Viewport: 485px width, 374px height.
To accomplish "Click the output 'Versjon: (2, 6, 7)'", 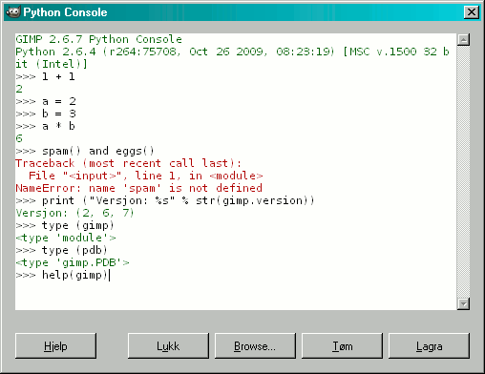I will pyautogui.click(x=74, y=213).
